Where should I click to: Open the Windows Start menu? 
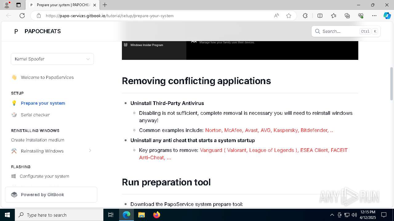pos(7,215)
